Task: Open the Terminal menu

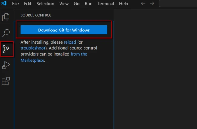Action: pos(106,4)
